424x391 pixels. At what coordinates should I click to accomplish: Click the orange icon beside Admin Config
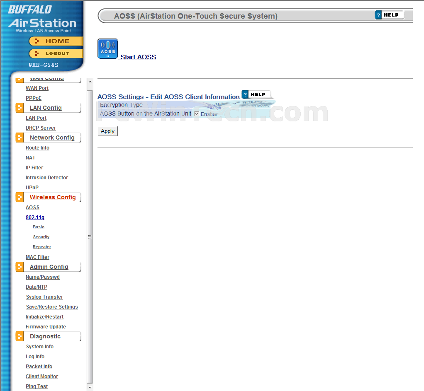coord(19,267)
